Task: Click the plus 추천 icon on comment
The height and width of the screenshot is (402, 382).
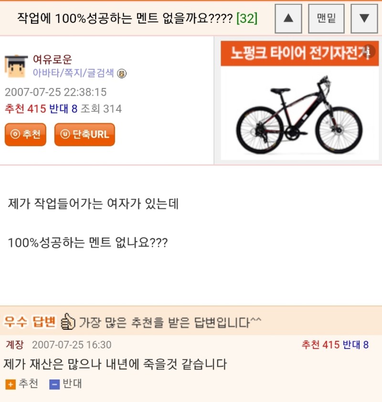Action: (10, 384)
